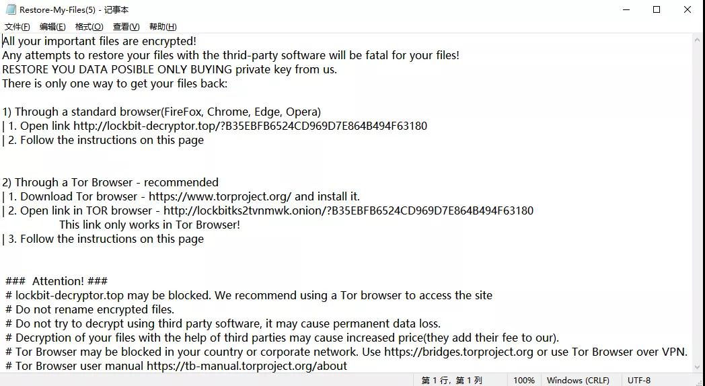Place cursor on lockbit-decryptor.top link text

point(250,126)
